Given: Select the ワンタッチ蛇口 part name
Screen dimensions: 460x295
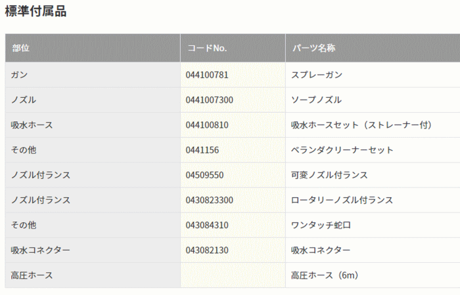Looking at the screenshot, I should tap(321, 225).
